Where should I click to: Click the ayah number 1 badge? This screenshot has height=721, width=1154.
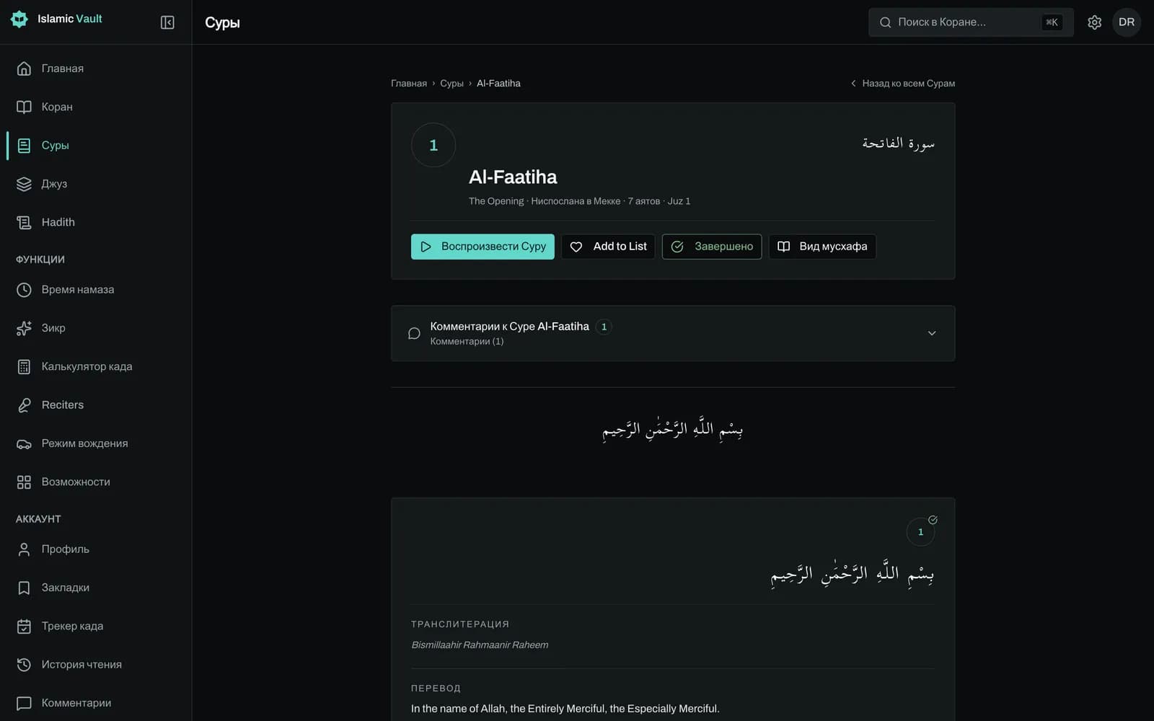point(920,532)
